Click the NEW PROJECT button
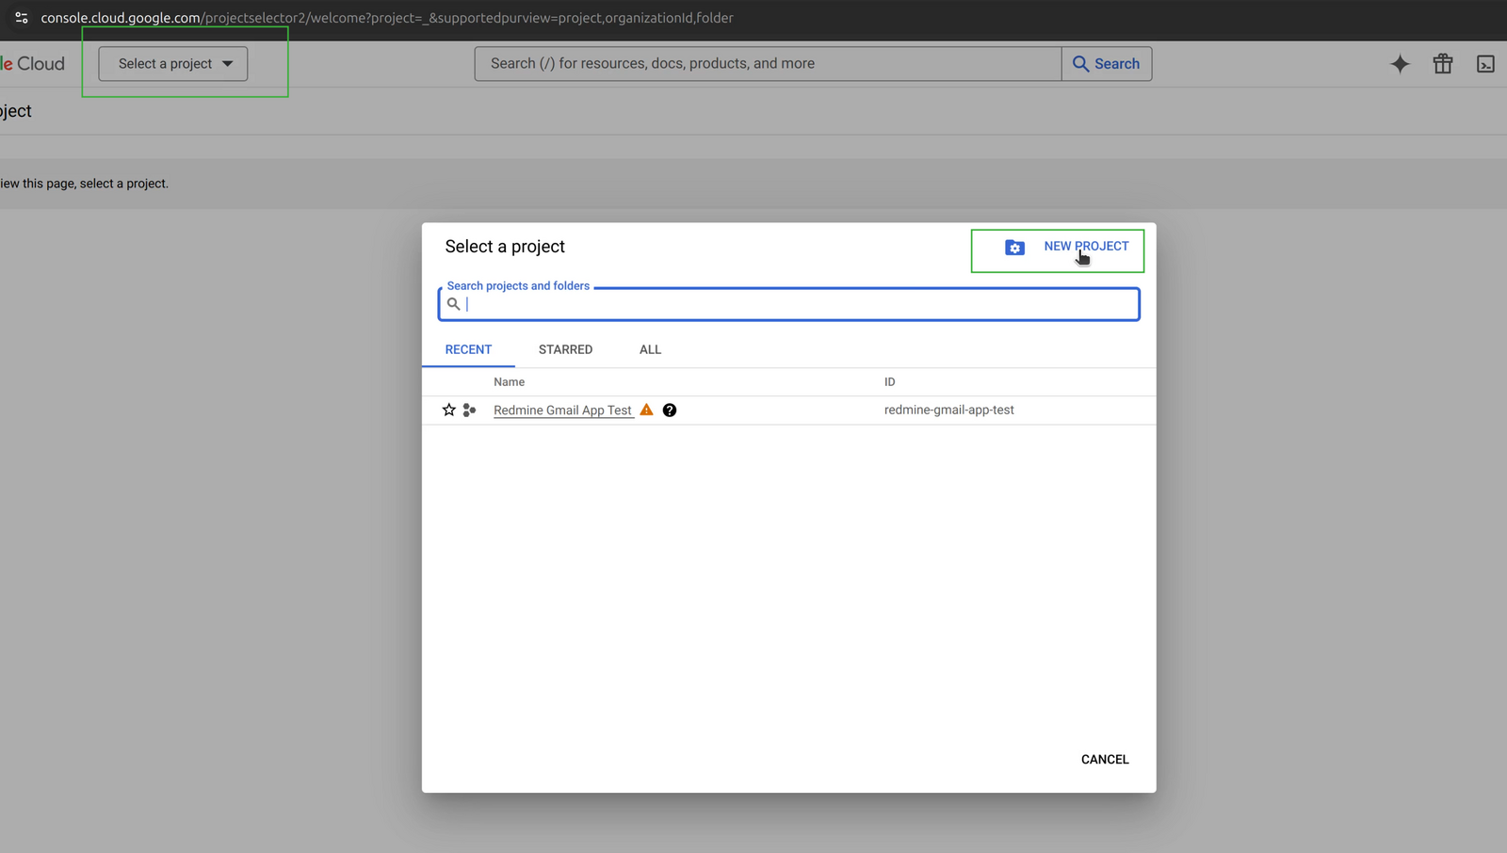This screenshot has width=1507, height=853. point(1085,246)
